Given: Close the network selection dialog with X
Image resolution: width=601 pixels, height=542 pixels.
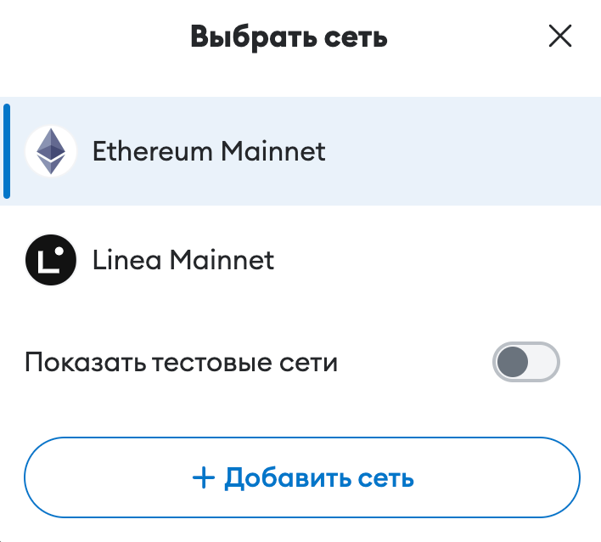Looking at the screenshot, I should (x=559, y=36).
